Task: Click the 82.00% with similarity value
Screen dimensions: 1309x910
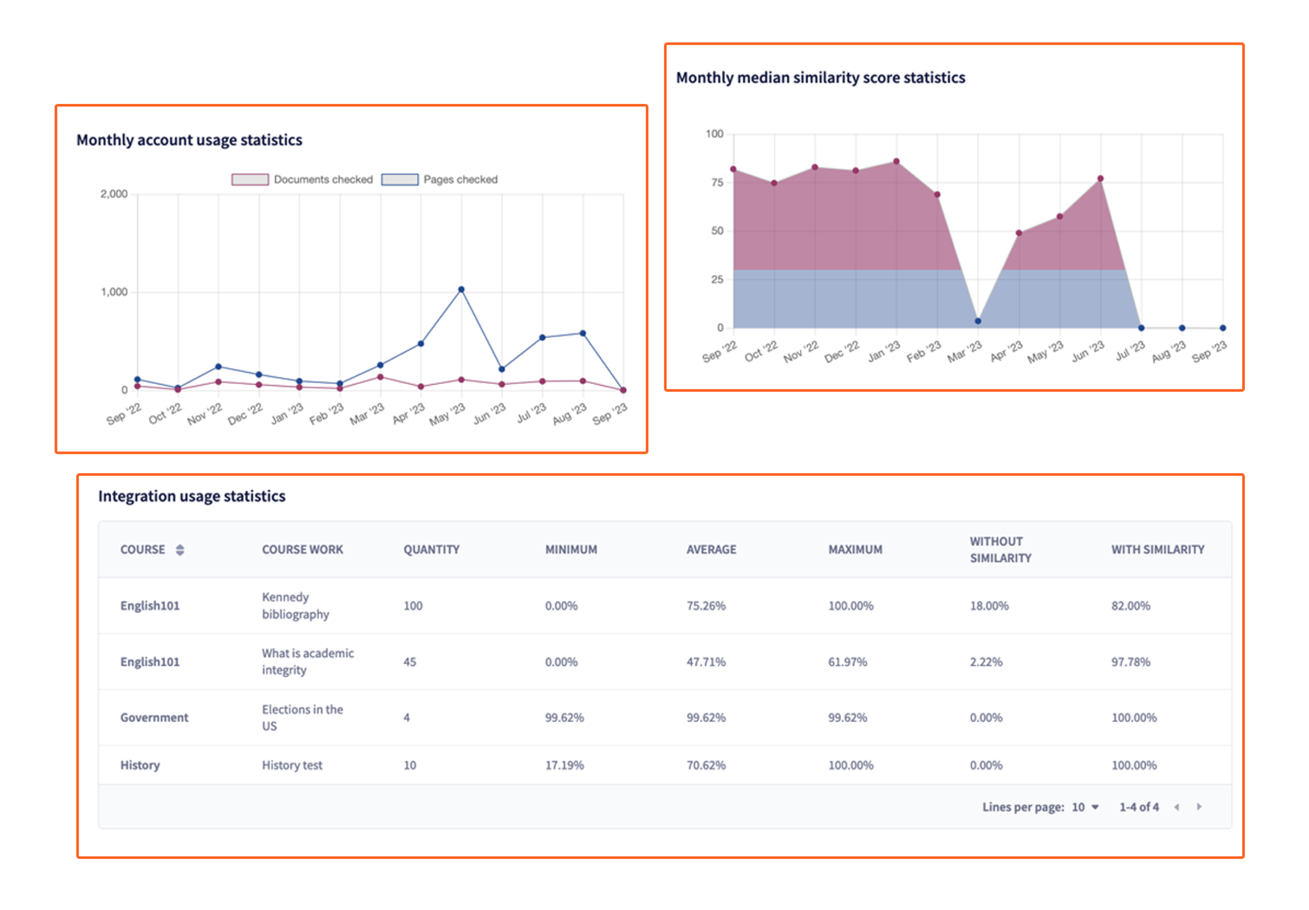Action: coord(1131,606)
